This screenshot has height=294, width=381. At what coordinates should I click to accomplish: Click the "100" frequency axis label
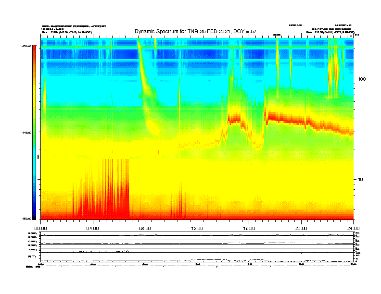click(x=362, y=79)
